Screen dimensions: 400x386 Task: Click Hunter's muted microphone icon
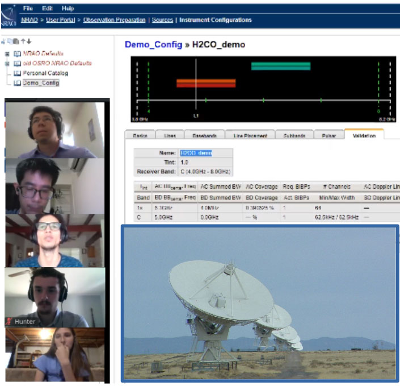pos(10,321)
